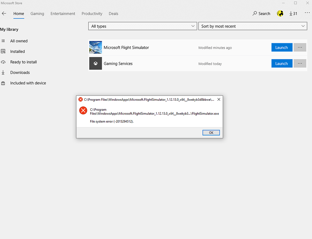Screen dimensions: 312x239
Task: Expand the All types dropdown
Action: [x=142, y=26]
